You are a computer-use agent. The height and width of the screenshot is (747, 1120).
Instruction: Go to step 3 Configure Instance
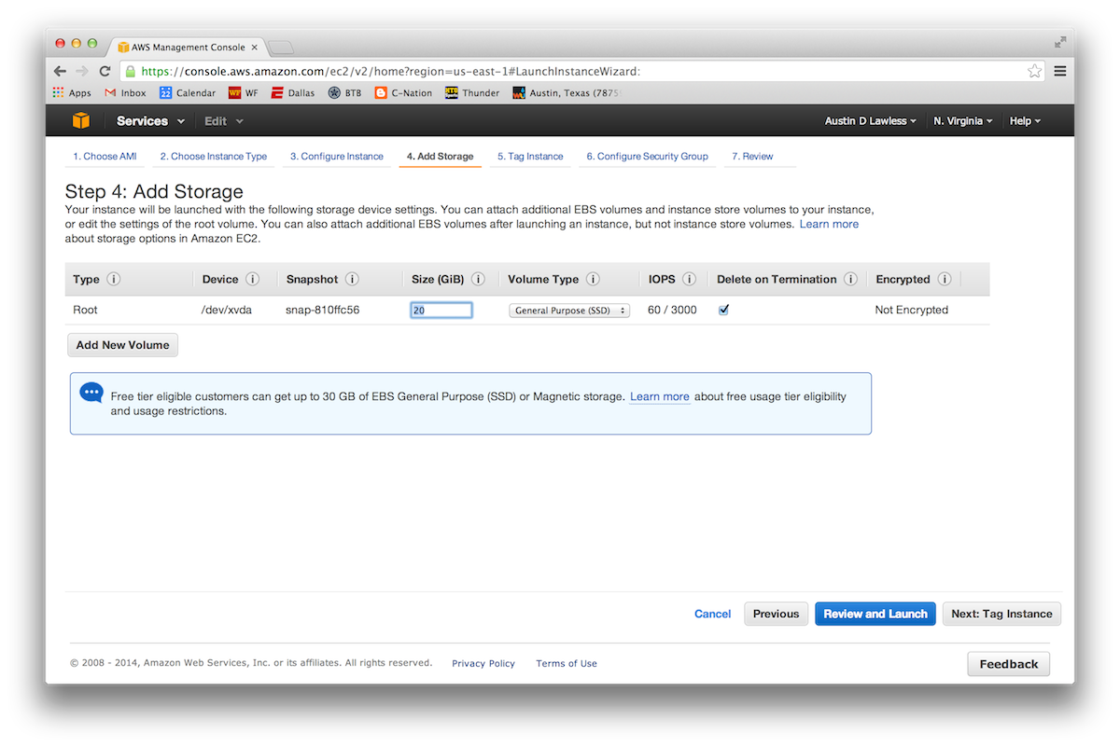coord(336,157)
